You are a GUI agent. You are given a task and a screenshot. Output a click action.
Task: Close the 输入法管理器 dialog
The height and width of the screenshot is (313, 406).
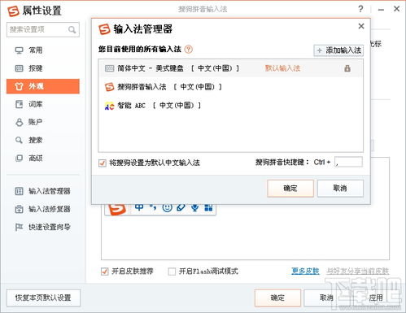pos(361,26)
